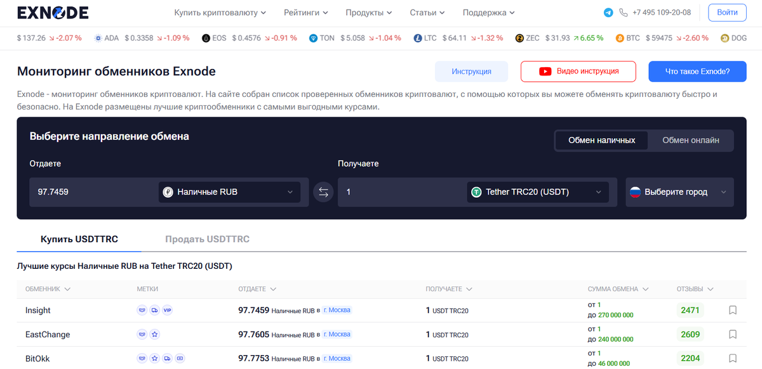Switch to Продать USDTTRC tab
This screenshot has height=369, width=762.
207,239
